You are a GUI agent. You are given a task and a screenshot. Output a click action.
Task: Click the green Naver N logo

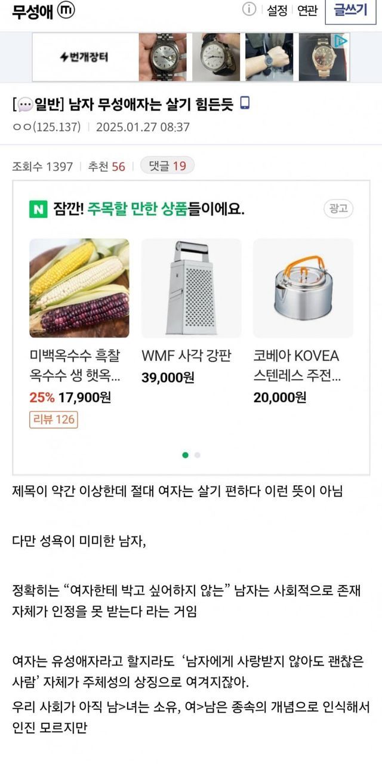38,209
